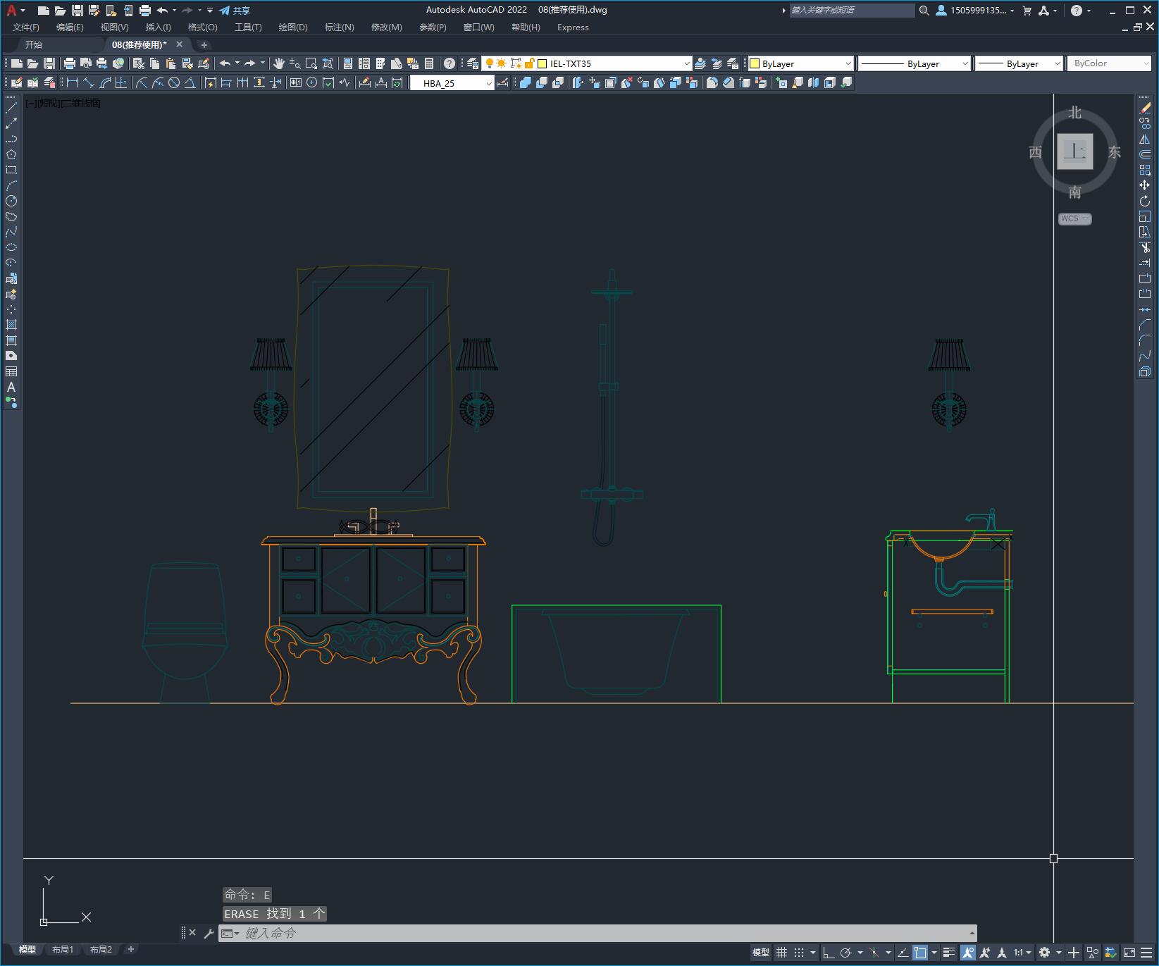
Task: Click the Save icon in quick access toolbar
Action: [78, 11]
